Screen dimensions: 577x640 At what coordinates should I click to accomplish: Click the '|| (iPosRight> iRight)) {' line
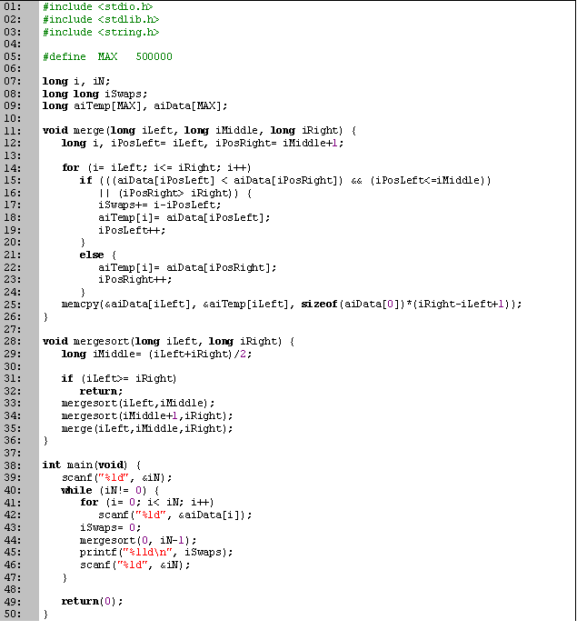tap(175, 193)
